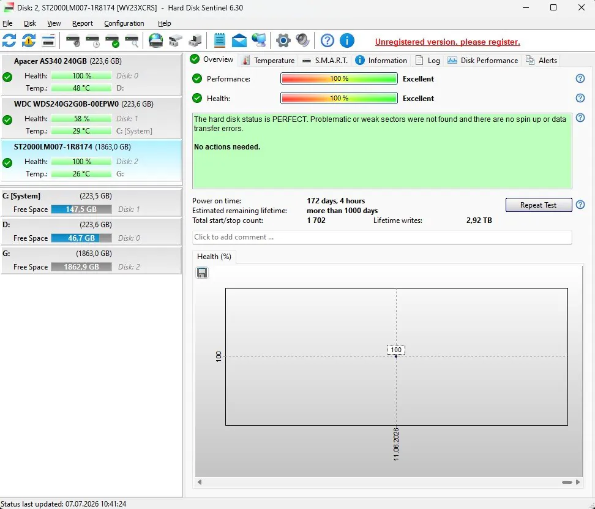Click the disk with speaker test icon
The height and width of the screenshot is (509, 595).
pyautogui.click(x=73, y=40)
